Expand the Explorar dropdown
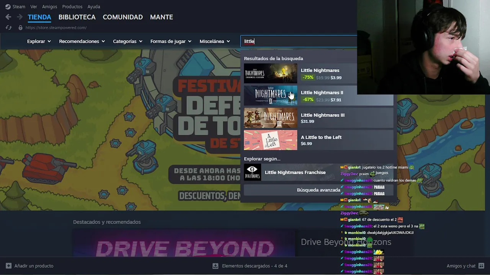490x275 pixels. [x=39, y=41]
